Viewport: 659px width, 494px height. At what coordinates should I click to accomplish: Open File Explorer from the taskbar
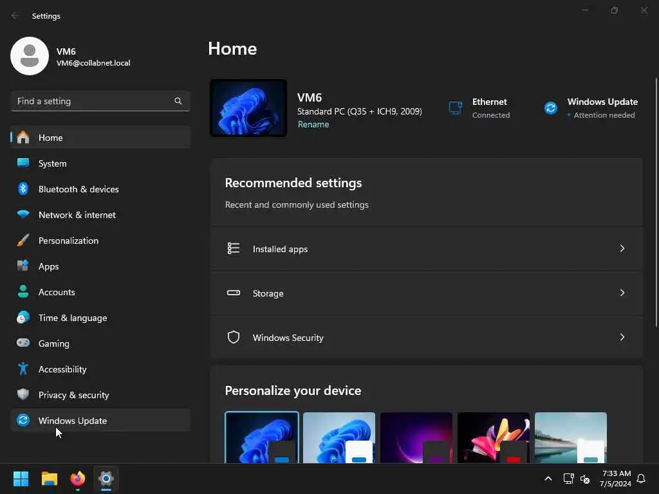click(x=50, y=479)
